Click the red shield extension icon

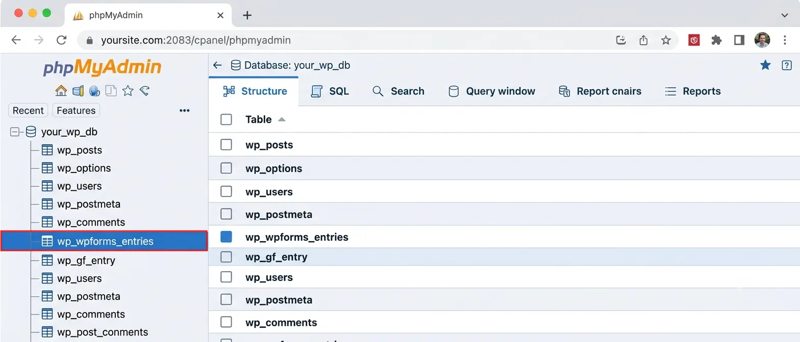694,40
